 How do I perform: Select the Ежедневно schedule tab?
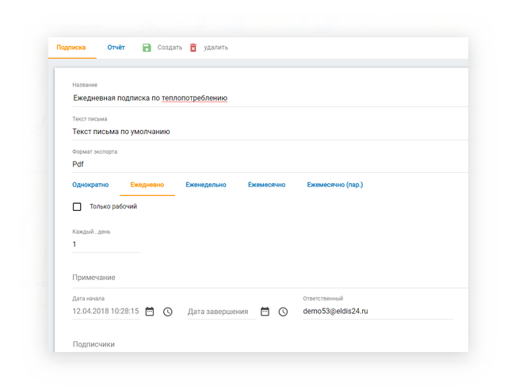(x=147, y=185)
